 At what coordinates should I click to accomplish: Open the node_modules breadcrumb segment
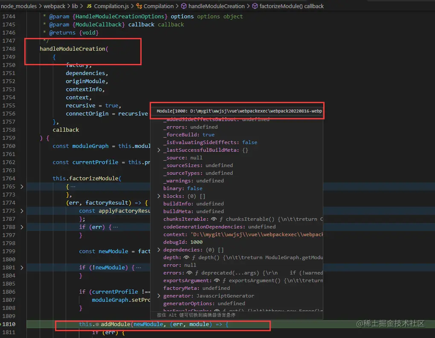tap(19, 6)
